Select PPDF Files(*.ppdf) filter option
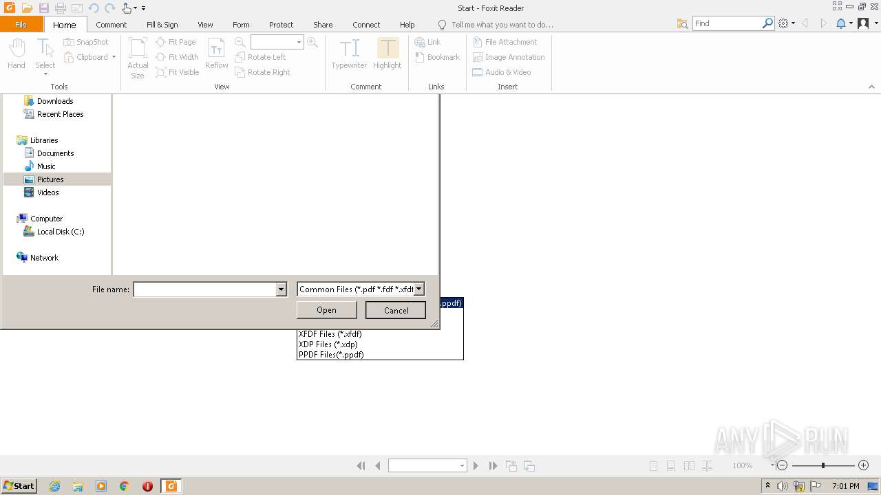This screenshot has width=881, height=495. (x=380, y=355)
